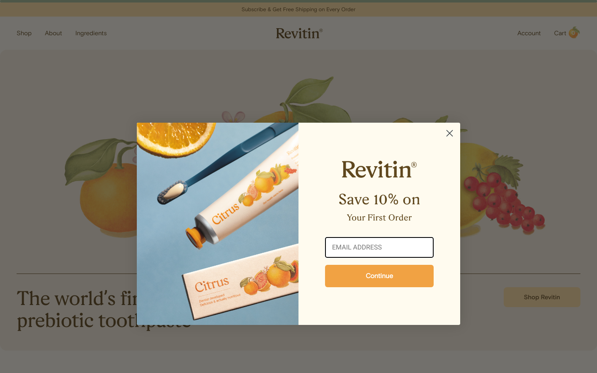This screenshot has height=373, width=597.
Task: Click the orange cart count icon
Action: tap(574, 33)
